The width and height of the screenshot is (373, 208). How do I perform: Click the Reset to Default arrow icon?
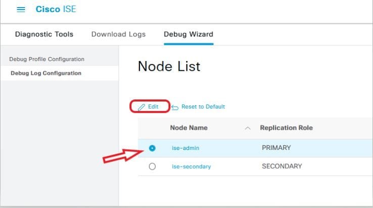175,108
